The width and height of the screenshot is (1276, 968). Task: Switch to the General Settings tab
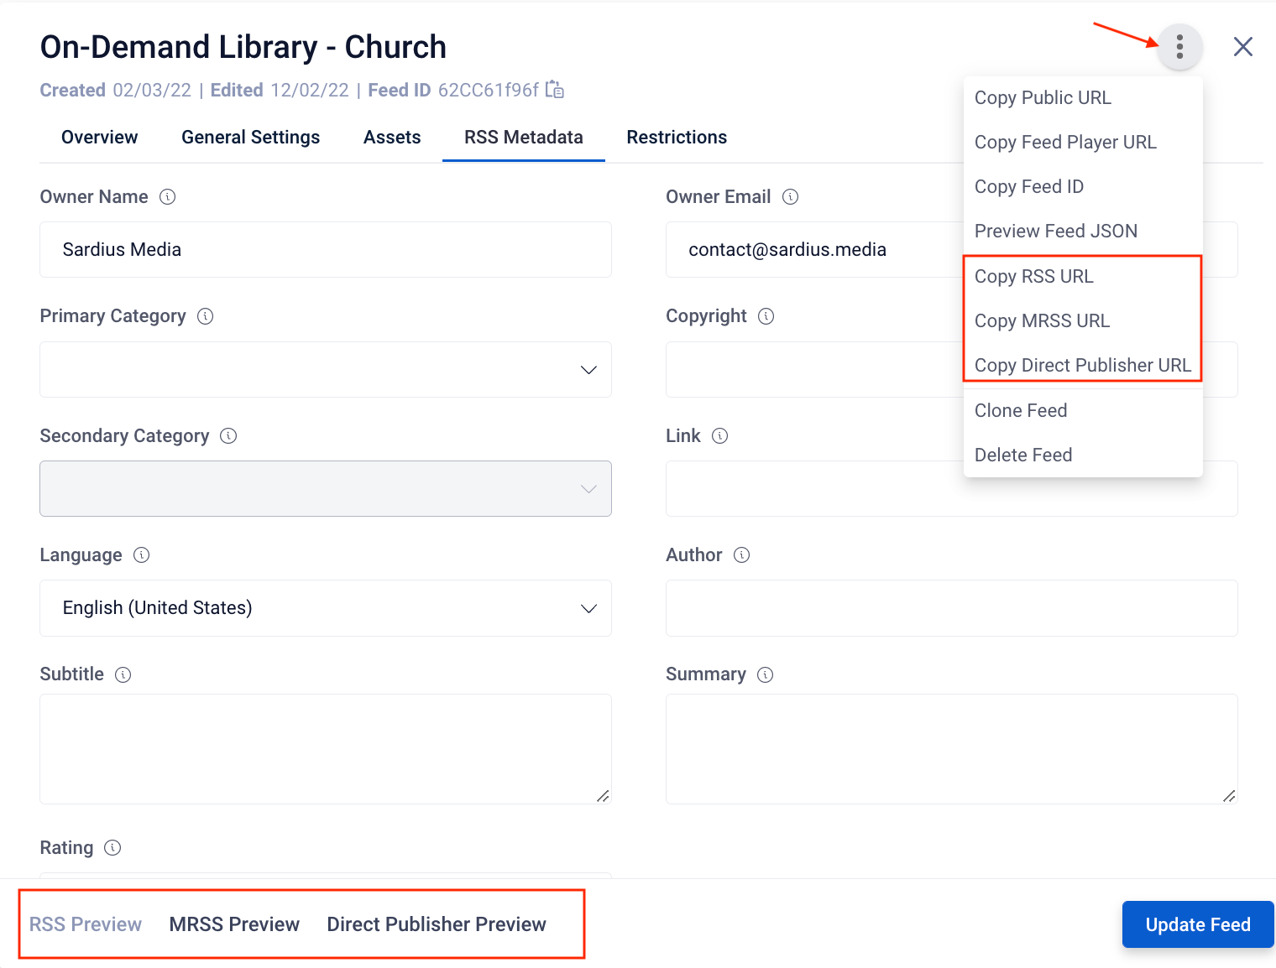(250, 138)
